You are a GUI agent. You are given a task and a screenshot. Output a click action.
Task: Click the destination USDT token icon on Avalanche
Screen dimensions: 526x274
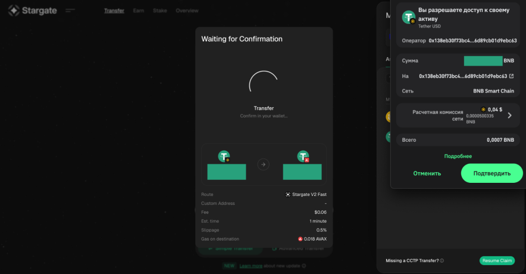tap(303, 157)
